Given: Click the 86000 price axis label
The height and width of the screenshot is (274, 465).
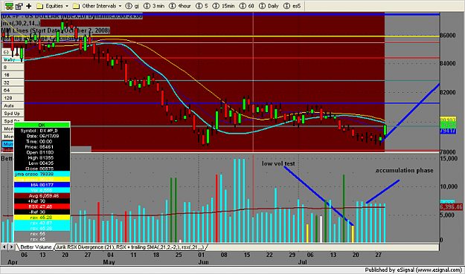Looking at the screenshot, I should [x=447, y=36].
